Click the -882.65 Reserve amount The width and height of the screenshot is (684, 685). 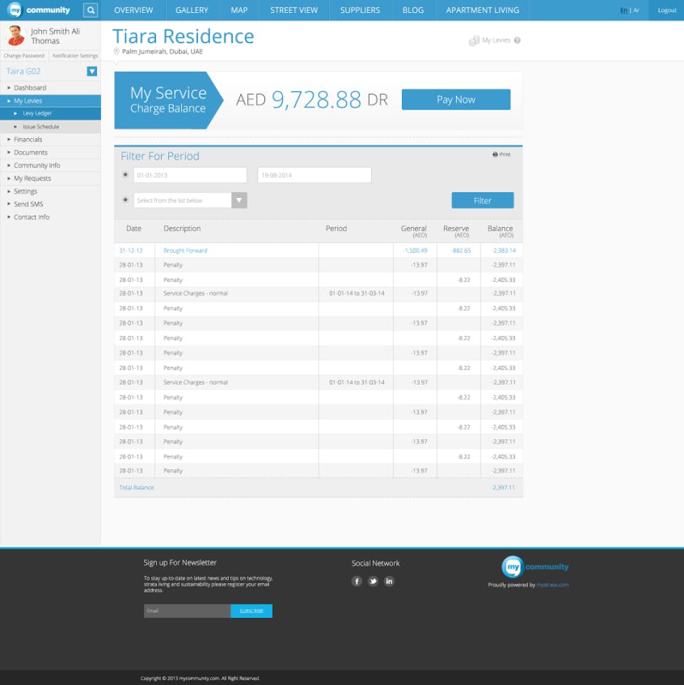point(461,251)
